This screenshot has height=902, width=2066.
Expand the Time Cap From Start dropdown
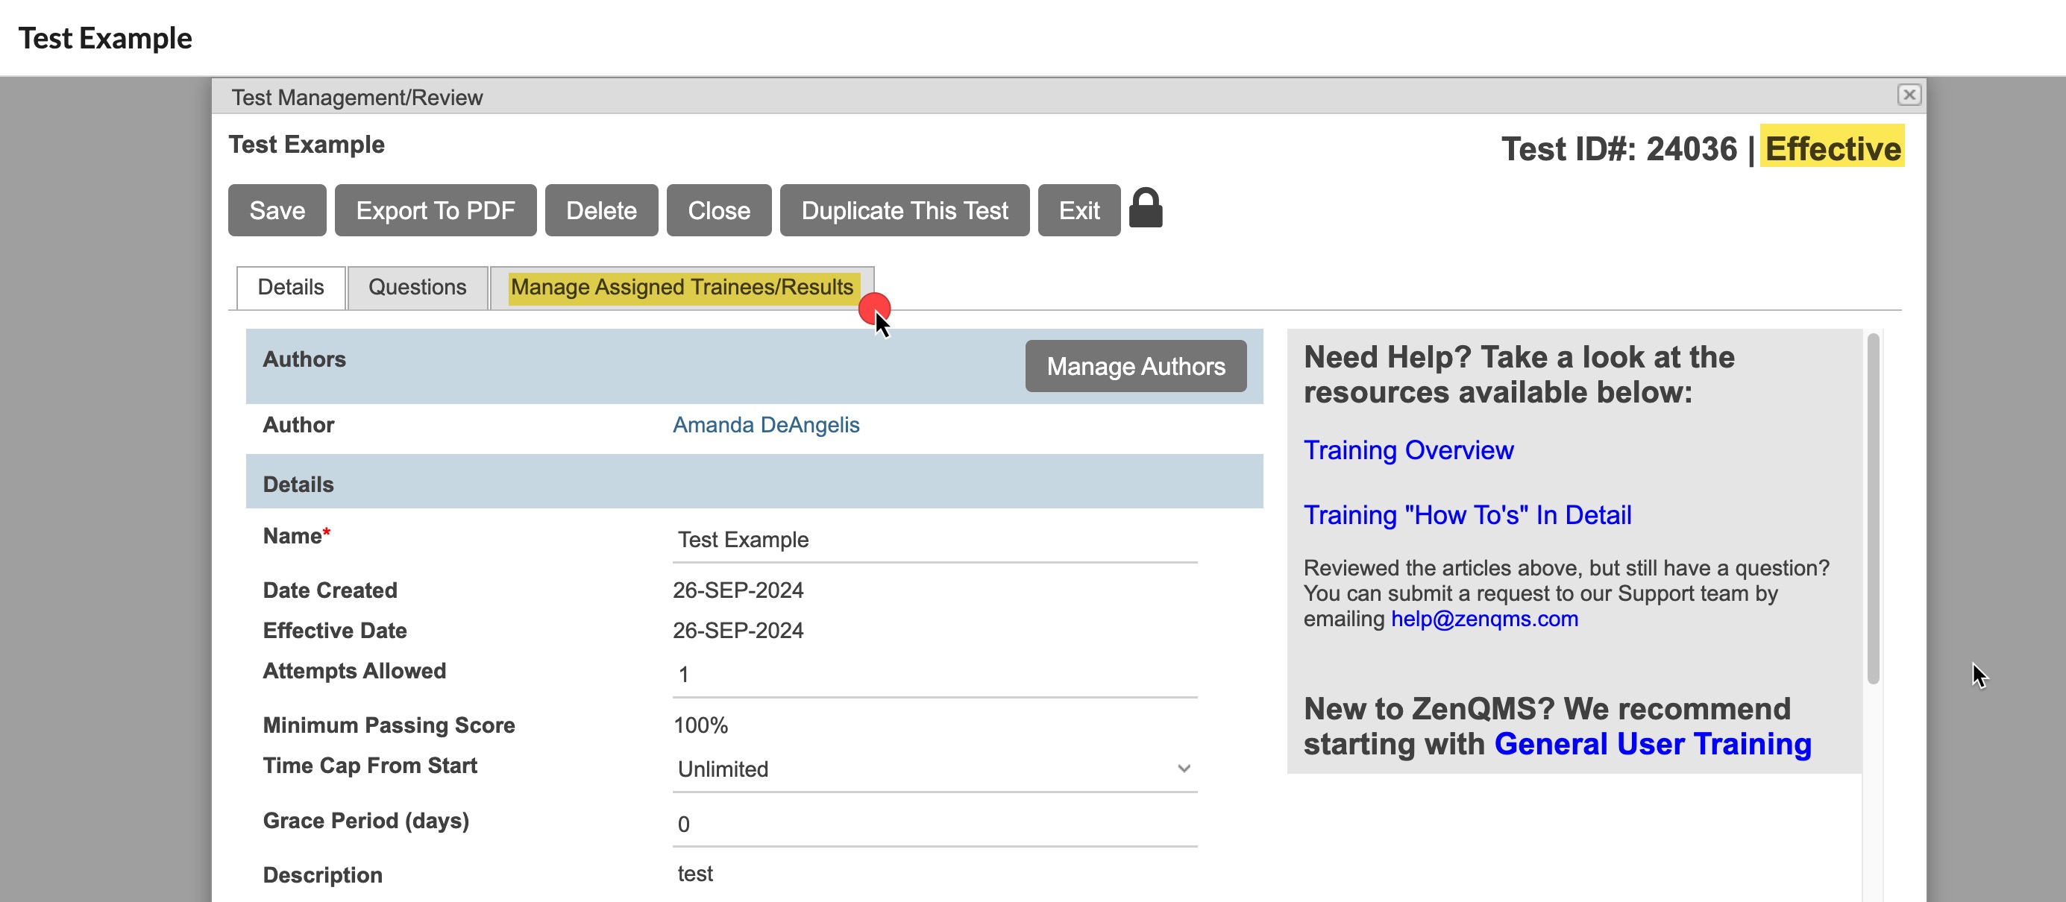click(935, 769)
